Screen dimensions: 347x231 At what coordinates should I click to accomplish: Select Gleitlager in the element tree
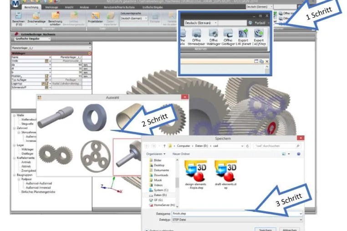tap(27, 153)
